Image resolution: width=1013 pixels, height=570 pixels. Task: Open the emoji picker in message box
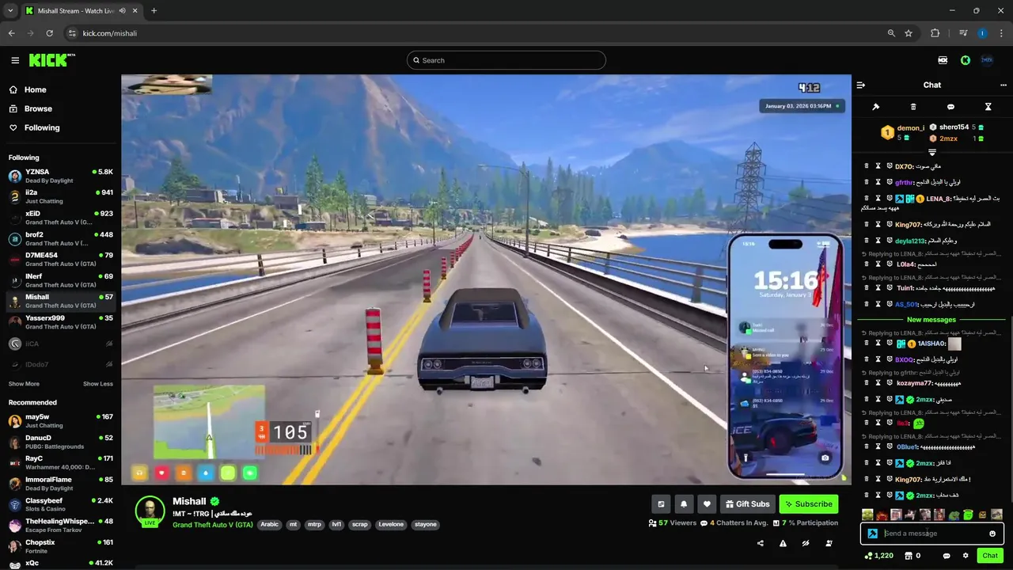(x=992, y=534)
